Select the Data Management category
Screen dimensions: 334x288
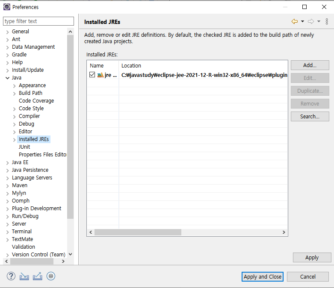(33, 47)
